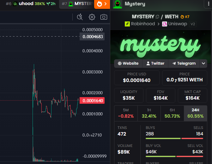Click the 0.0₇9251 WETH price box
212x164 pixels.
click(x=185, y=78)
